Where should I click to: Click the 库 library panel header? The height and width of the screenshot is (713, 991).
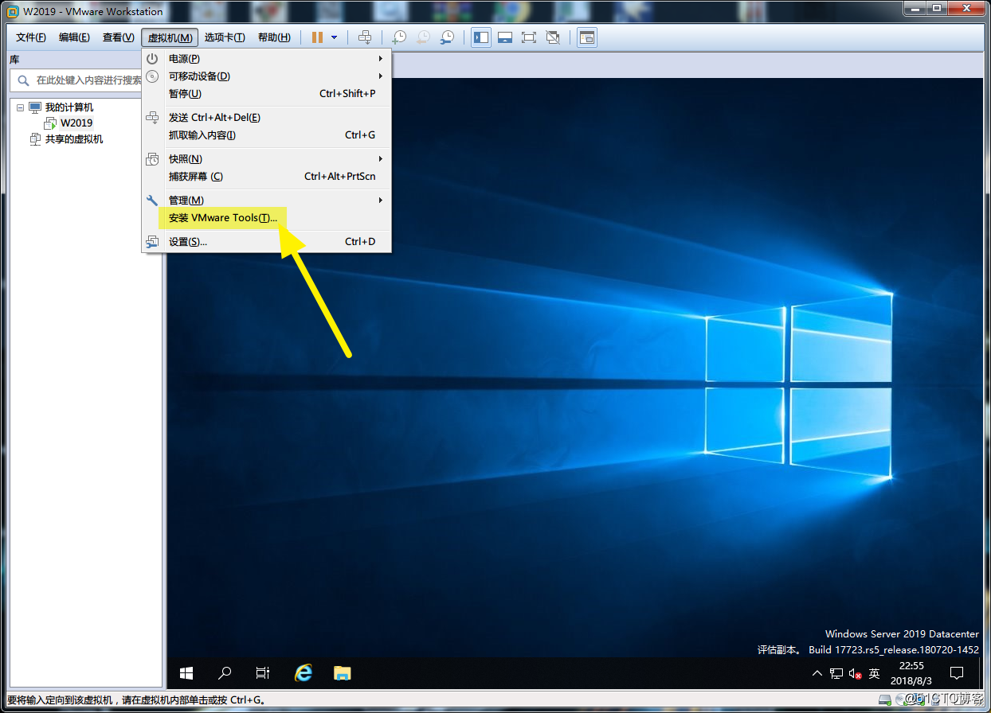pos(14,60)
